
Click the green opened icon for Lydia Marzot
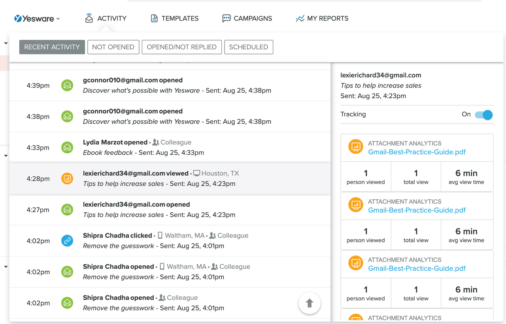[x=67, y=148]
